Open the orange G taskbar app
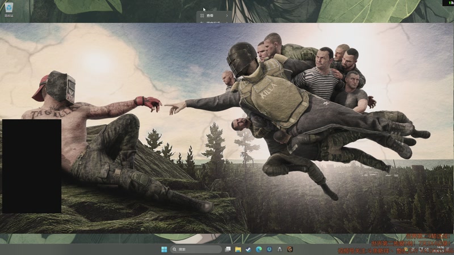This screenshot has width=454, height=255. [x=290, y=249]
